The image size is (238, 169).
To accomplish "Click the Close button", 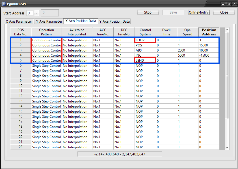I will click(x=224, y=12).
